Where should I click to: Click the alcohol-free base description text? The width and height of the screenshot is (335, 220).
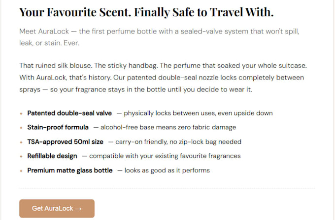165,127
